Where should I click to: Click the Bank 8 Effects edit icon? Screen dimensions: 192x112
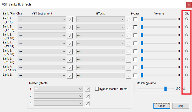click(128, 75)
